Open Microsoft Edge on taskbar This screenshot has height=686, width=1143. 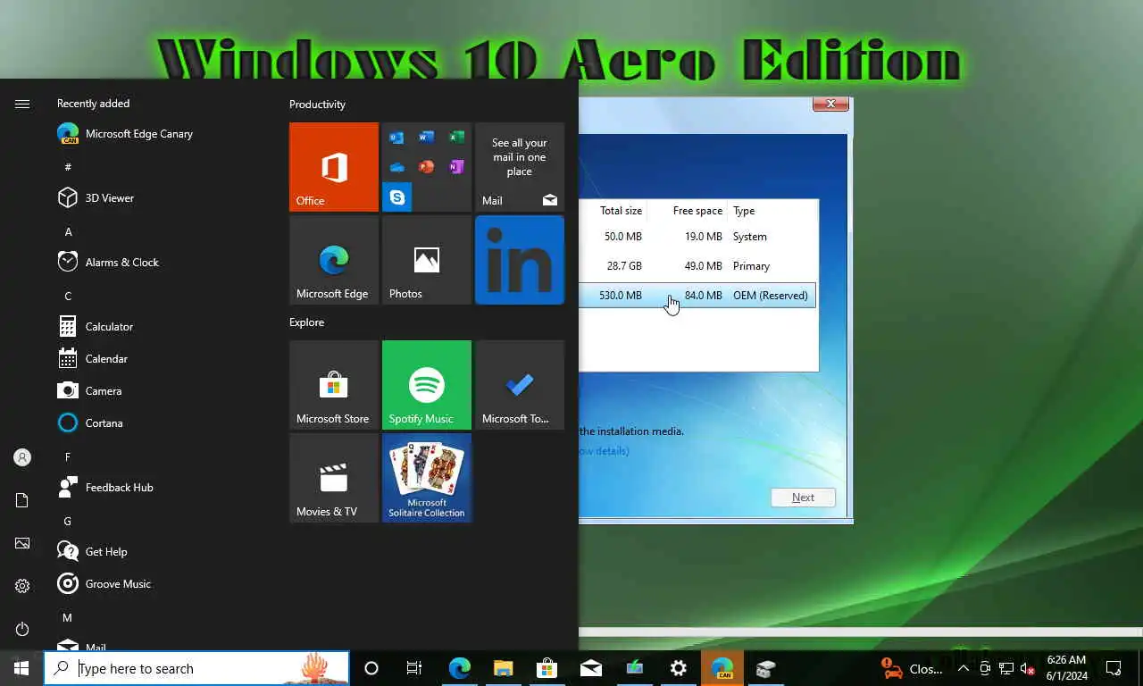459,668
